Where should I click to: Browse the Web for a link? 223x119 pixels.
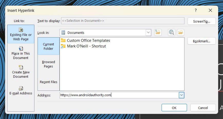(x=172, y=33)
